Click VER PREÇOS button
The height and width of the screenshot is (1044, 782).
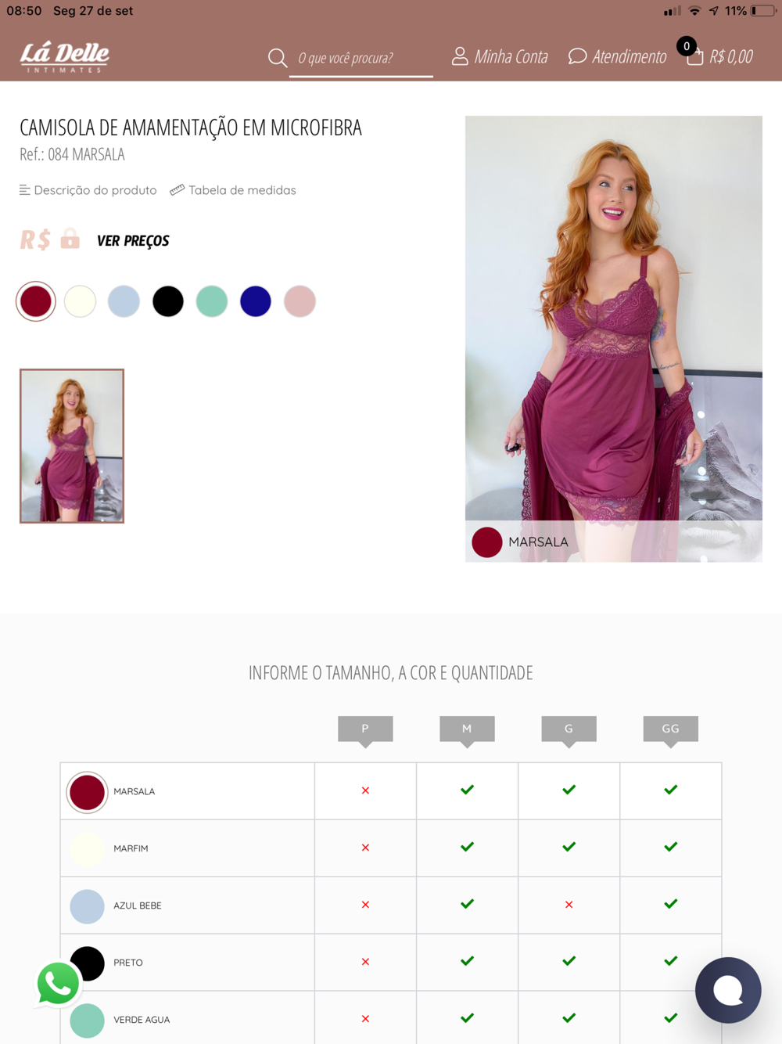pyautogui.click(x=133, y=241)
